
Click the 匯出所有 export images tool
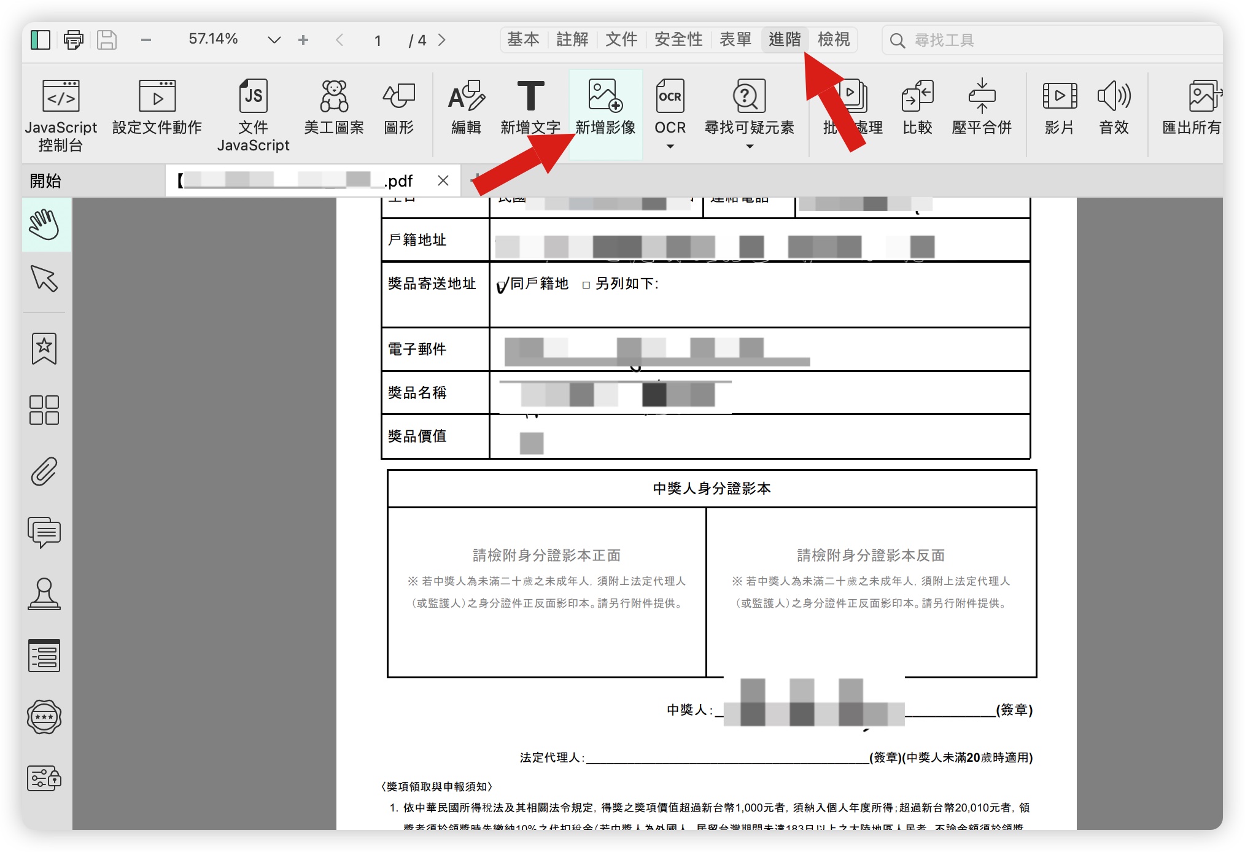pyautogui.click(x=1192, y=107)
